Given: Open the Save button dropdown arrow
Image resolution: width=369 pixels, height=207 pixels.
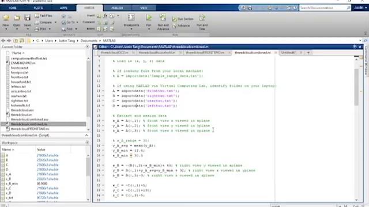Looking at the screenshot, I should (x=27, y=29).
